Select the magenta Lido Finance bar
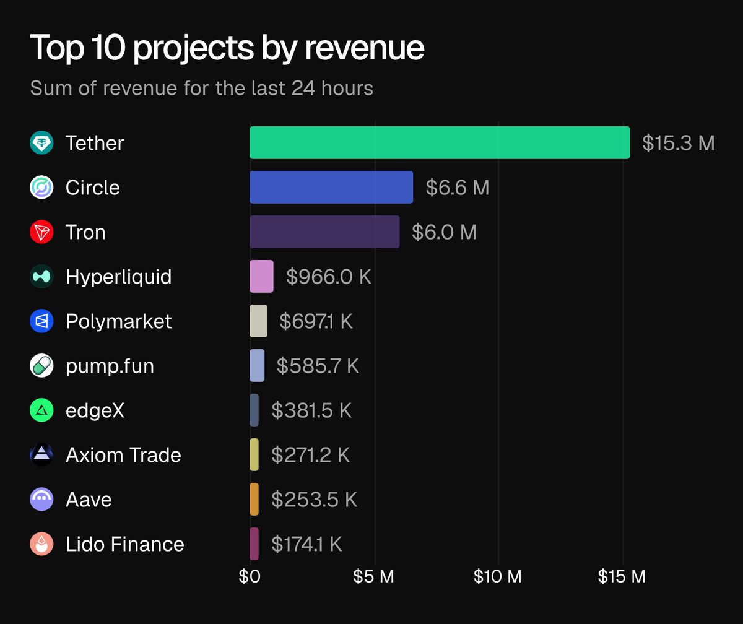This screenshot has height=624, width=743. coord(254,544)
